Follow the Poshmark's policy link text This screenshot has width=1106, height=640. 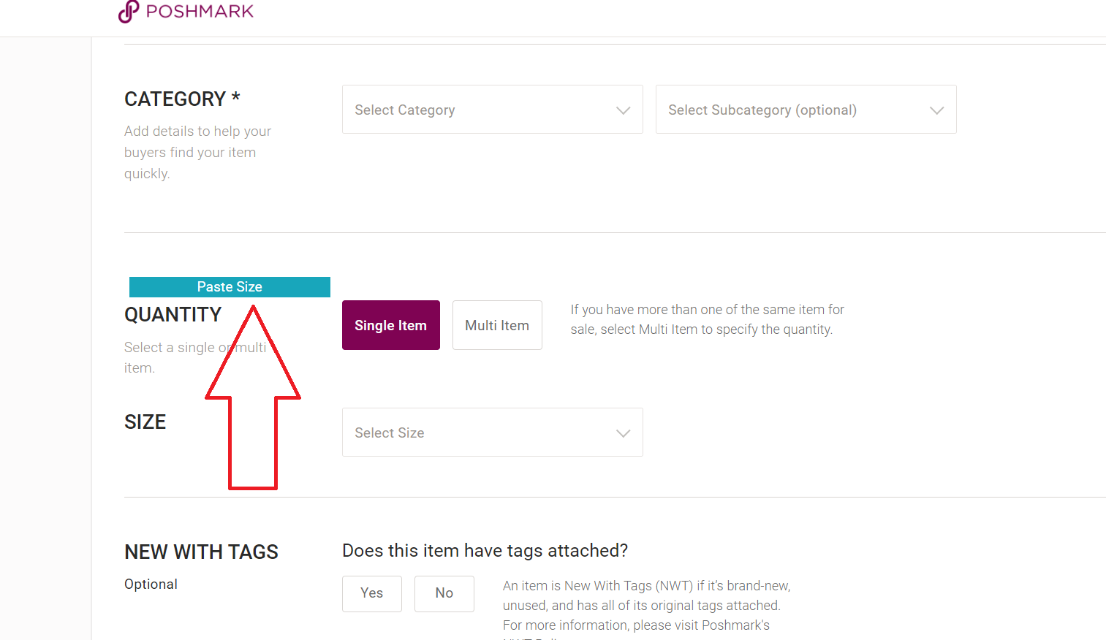point(735,625)
